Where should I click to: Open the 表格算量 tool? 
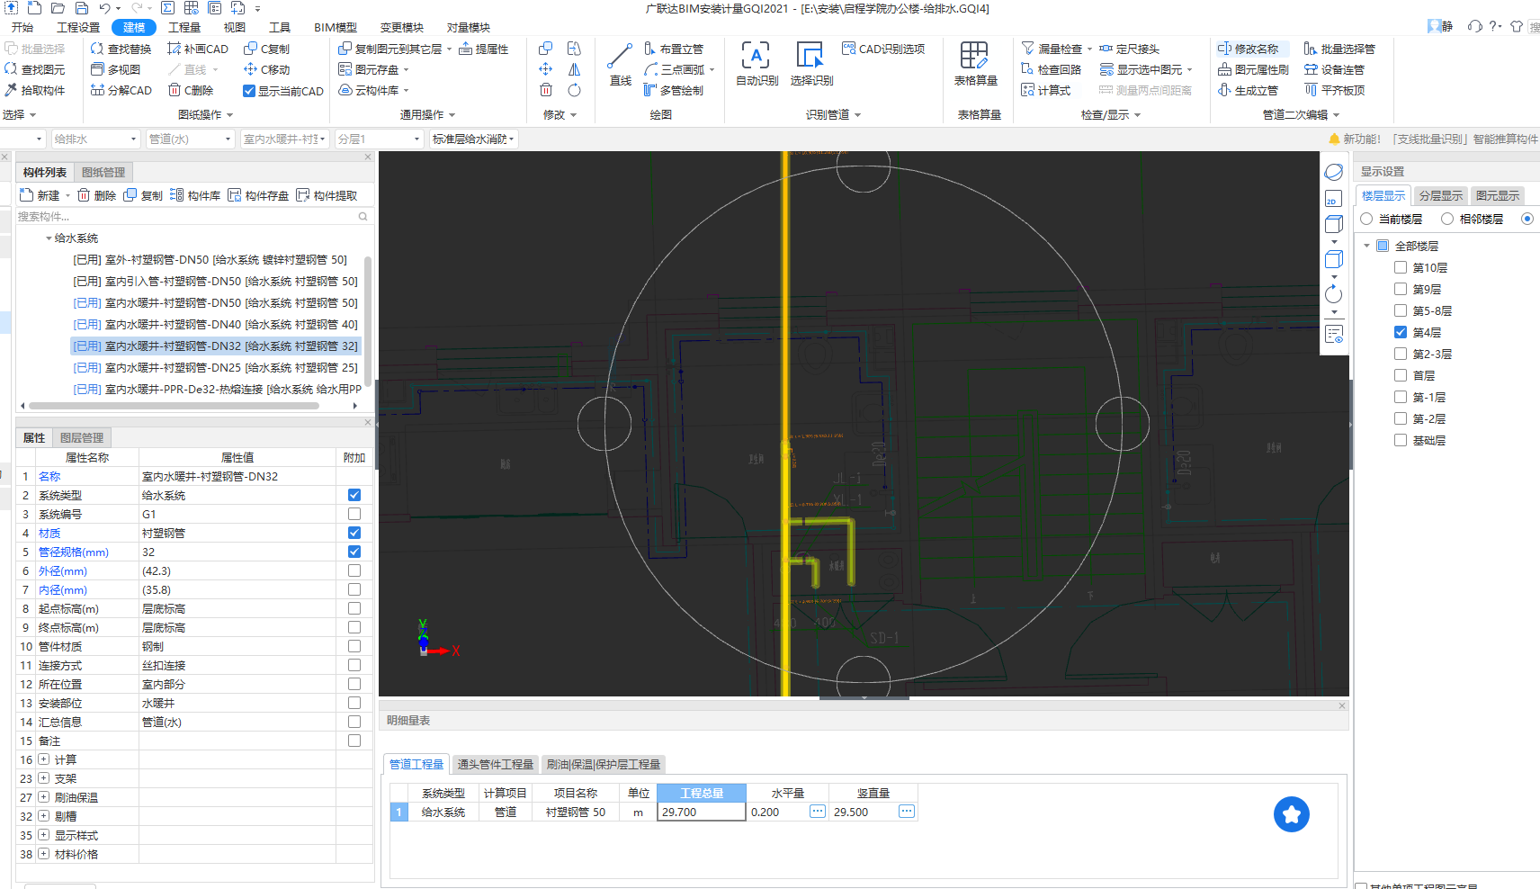coord(975,64)
